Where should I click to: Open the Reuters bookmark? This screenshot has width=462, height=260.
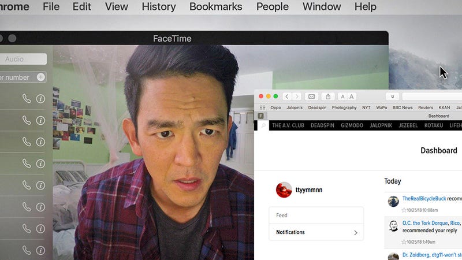click(426, 107)
